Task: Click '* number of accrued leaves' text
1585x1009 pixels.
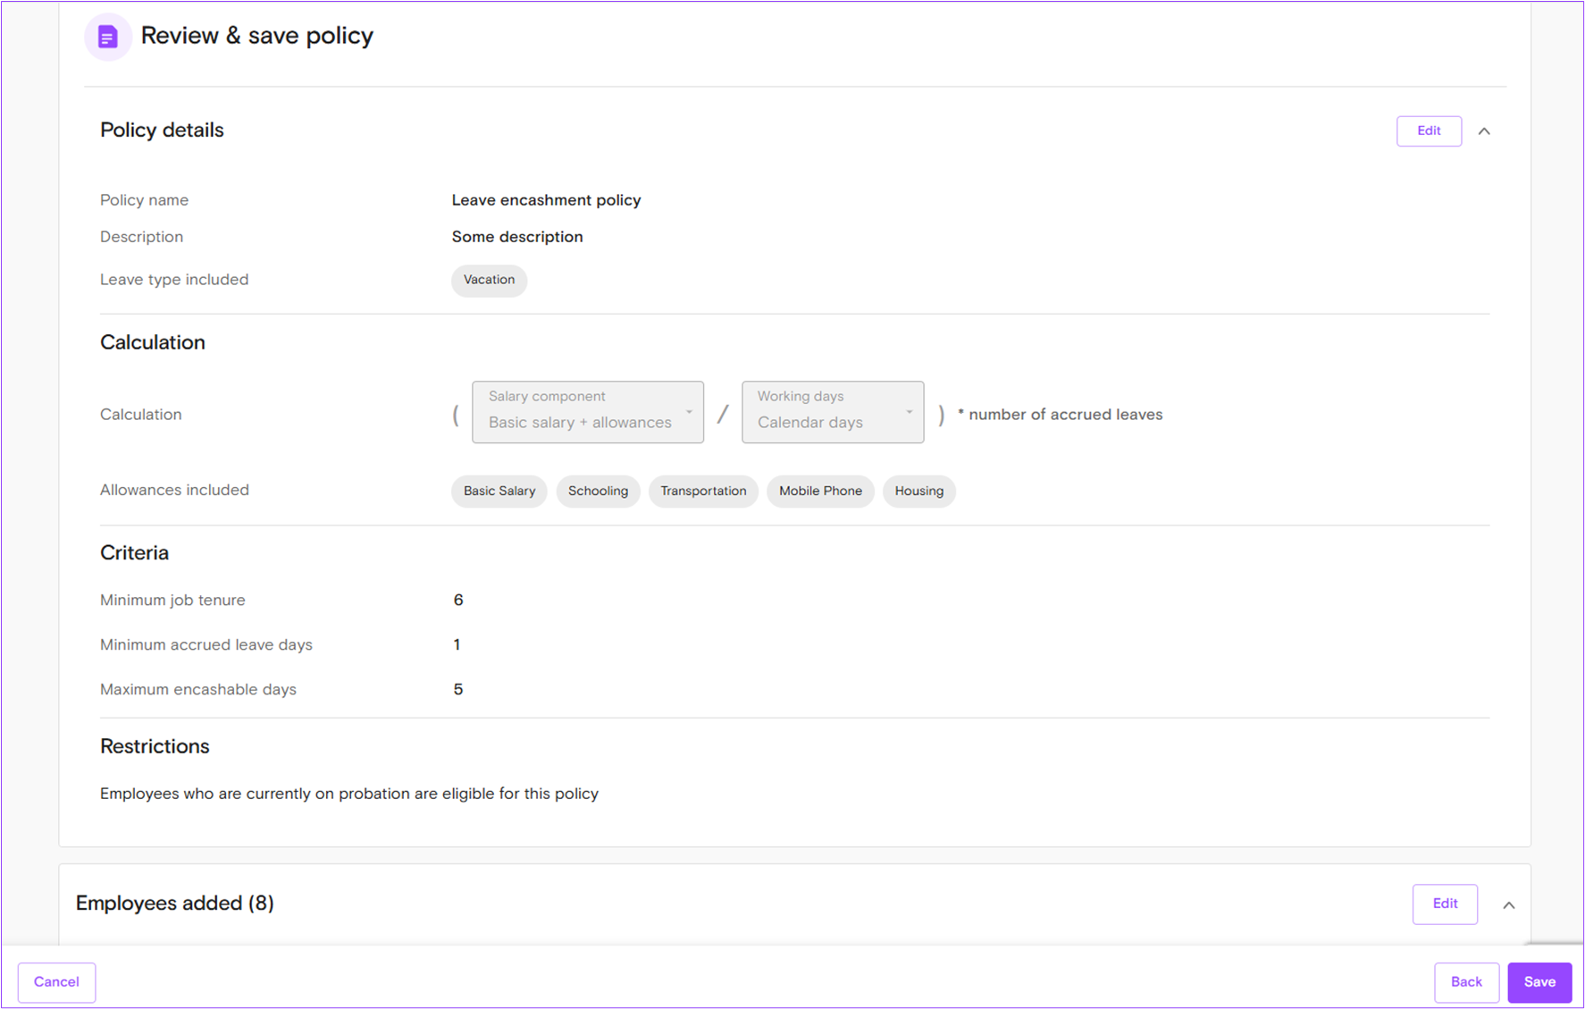Action: (x=1060, y=415)
